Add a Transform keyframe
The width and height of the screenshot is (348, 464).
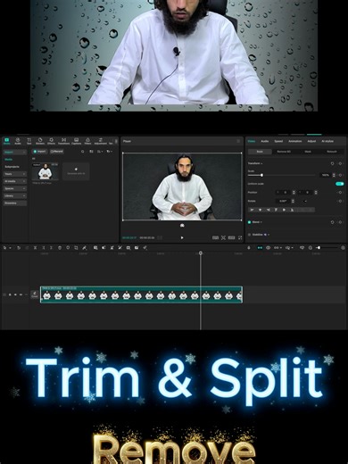(340, 163)
